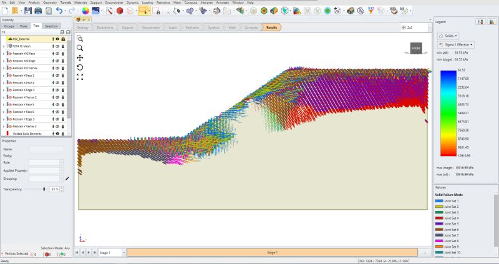The width and height of the screenshot is (499, 264).
Task: Click the Joint Set 1 blue swatch
Action: [x=439, y=201]
